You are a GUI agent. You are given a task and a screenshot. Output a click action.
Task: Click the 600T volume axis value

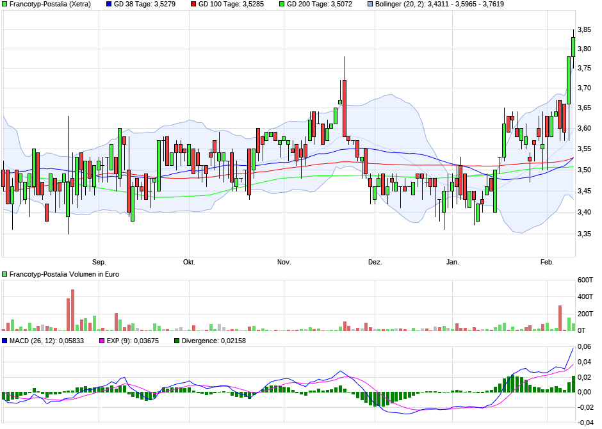coord(585,280)
